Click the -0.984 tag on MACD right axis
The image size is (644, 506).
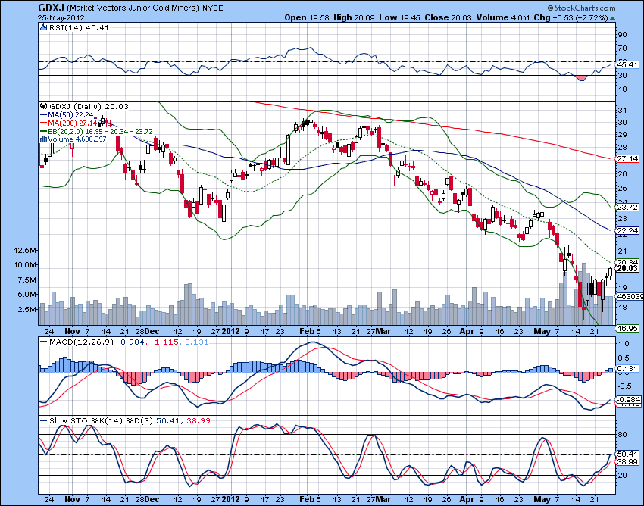tap(628, 399)
